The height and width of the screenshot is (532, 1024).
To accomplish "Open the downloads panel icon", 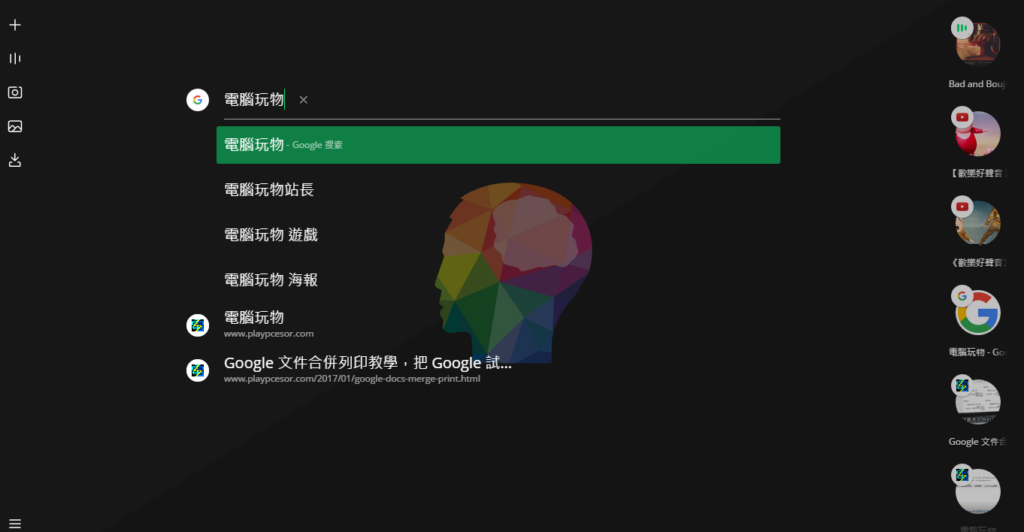I will pyautogui.click(x=15, y=160).
